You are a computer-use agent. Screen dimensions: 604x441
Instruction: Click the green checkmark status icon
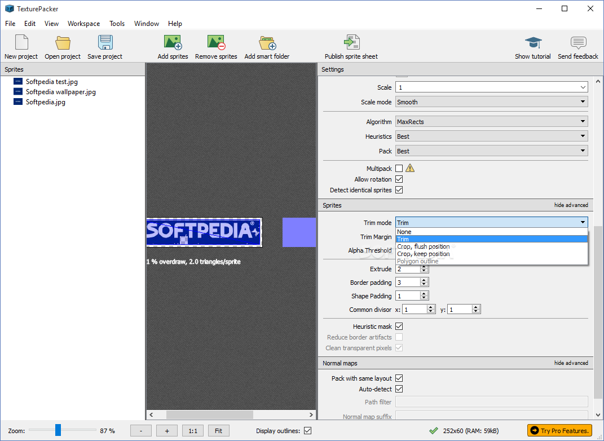tap(434, 431)
